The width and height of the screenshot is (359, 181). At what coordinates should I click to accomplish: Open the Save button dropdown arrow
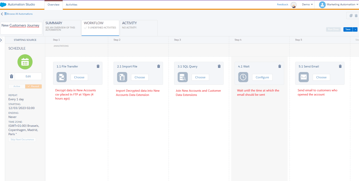(x=355, y=30)
